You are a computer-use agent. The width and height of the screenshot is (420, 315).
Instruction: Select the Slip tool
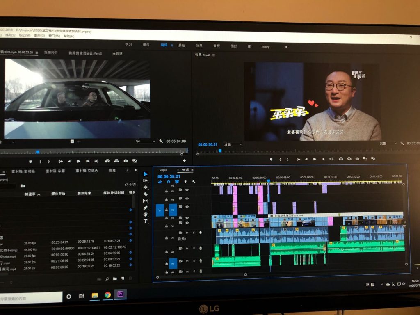point(146,201)
